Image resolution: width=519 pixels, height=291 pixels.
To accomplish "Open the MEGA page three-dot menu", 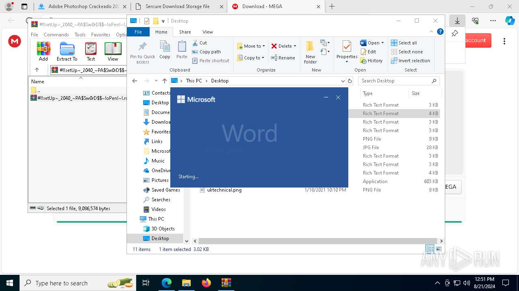I will point(504,41).
